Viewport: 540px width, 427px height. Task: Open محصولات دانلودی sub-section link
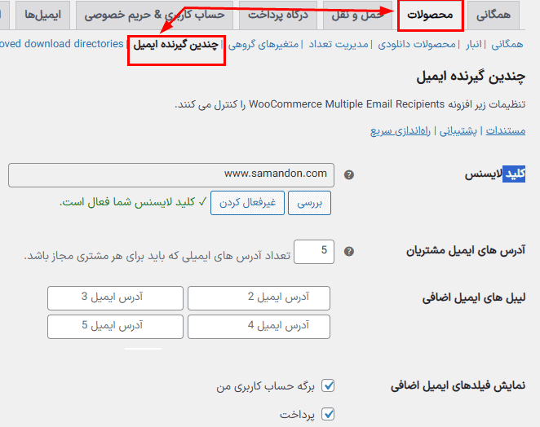tap(417, 44)
